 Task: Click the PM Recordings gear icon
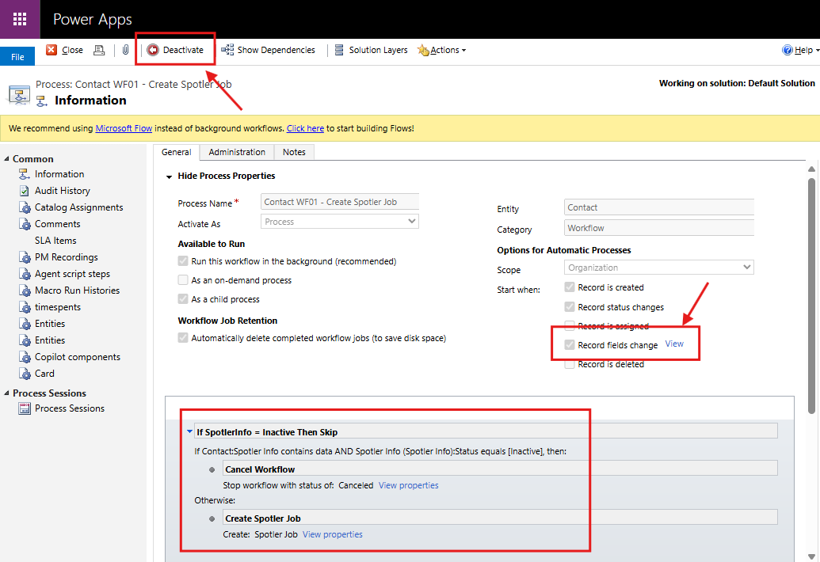[x=25, y=257]
